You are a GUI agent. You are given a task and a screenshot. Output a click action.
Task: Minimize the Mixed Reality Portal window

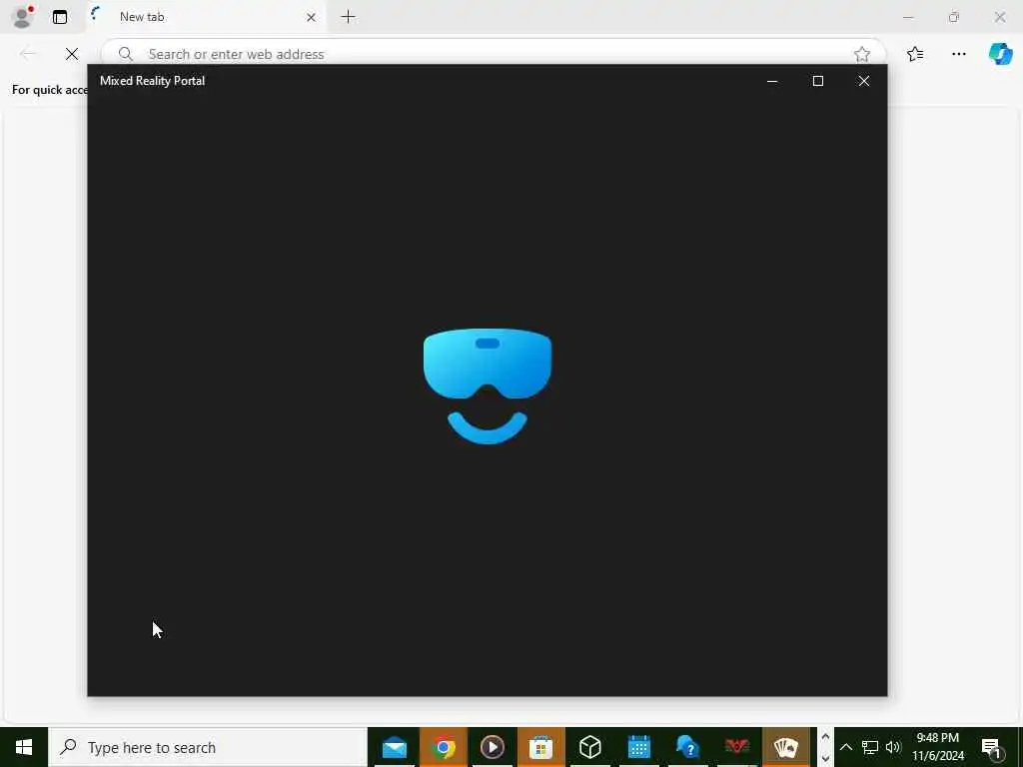[772, 81]
